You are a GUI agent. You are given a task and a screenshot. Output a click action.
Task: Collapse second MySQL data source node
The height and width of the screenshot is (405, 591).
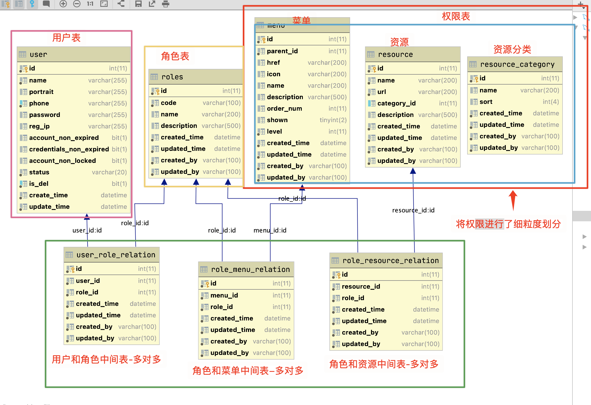point(576,28)
